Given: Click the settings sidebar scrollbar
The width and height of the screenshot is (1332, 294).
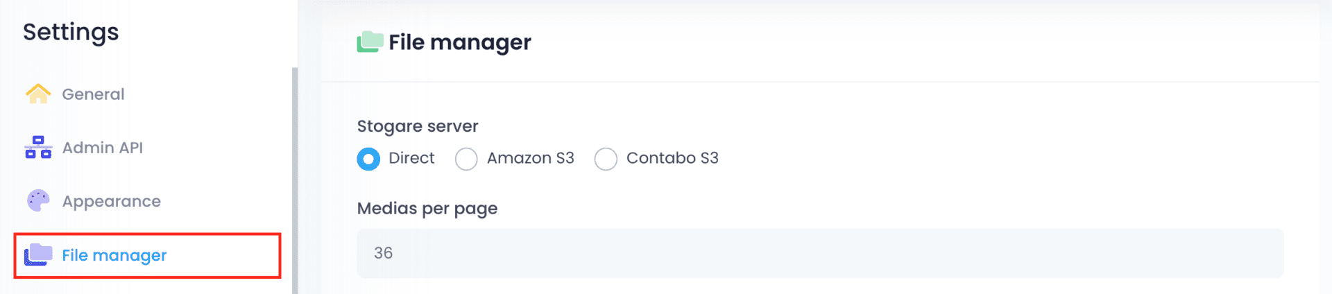Looking at the screenshot, I should pos(295,180).
